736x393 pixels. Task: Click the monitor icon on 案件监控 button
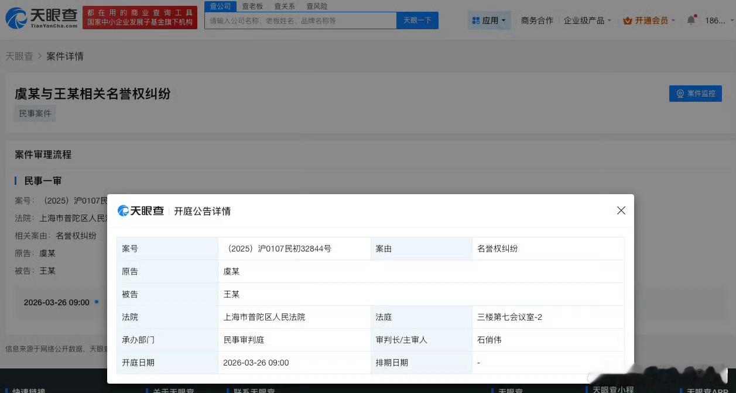click(x=680, y=93)
